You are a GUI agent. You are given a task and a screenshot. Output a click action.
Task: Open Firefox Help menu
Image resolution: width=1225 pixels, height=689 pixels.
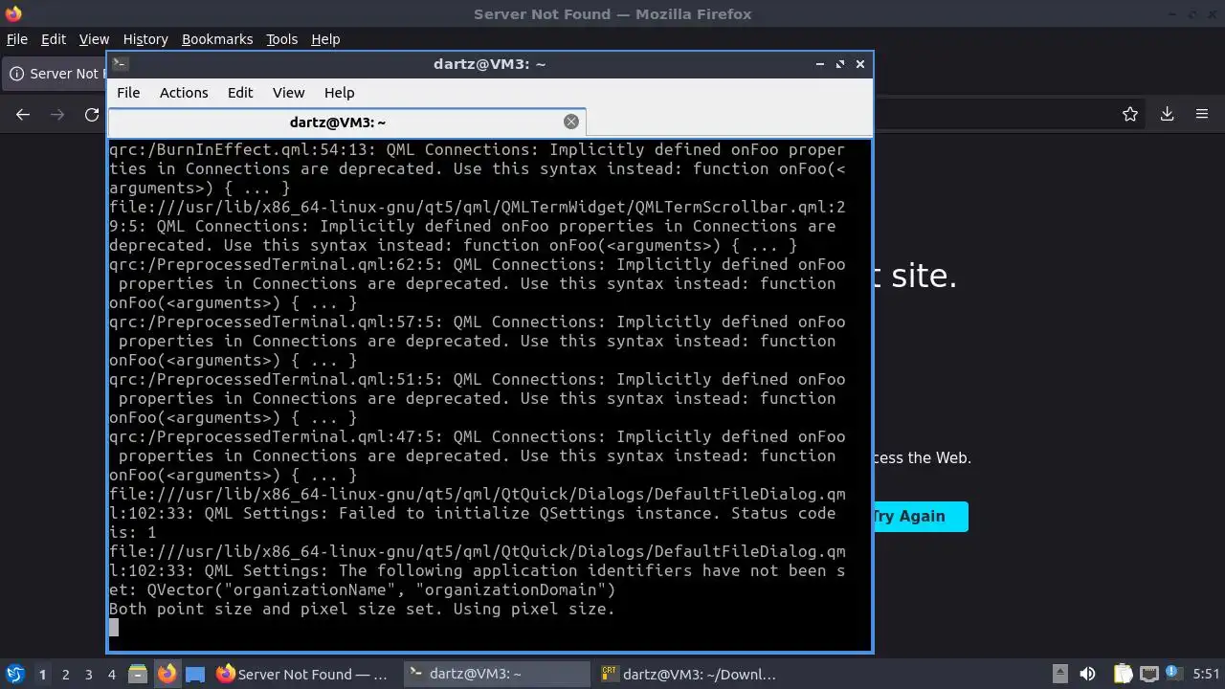[x=325, y=39]
